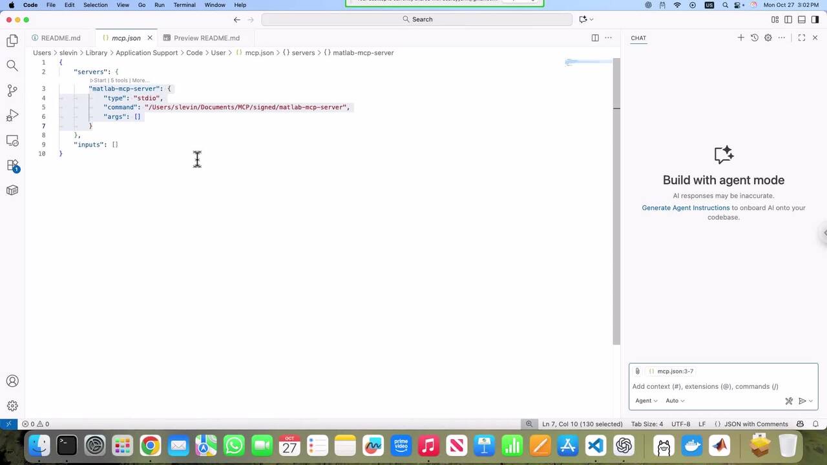Open the Agent mode dropdown
This screenshot has height=465, width=827.
[x=646, y=401]
